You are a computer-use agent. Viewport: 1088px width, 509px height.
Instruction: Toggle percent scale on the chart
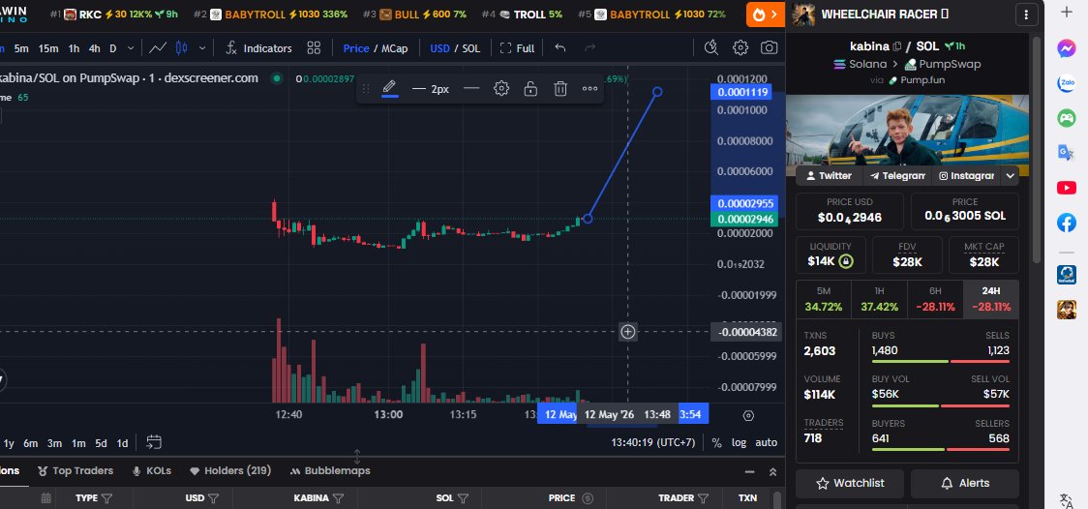click(x=716, y=442)
